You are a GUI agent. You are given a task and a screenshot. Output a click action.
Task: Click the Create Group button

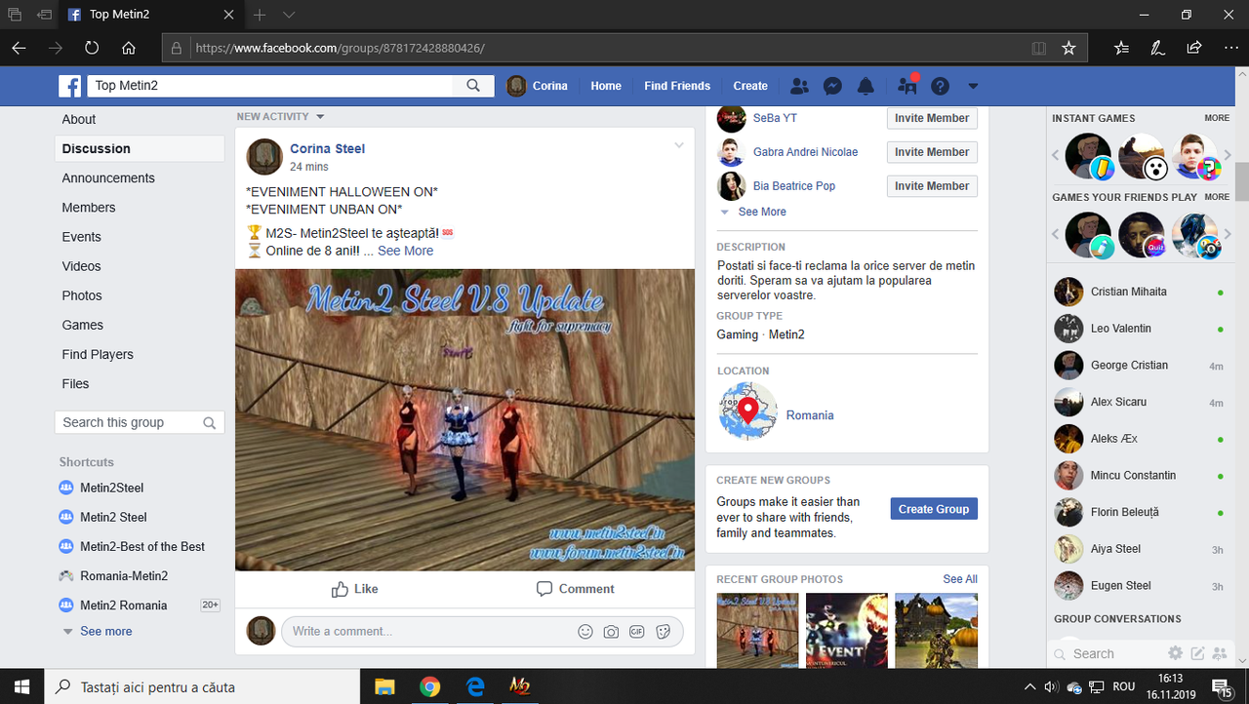pyautogui.click(x=934, y=509)
